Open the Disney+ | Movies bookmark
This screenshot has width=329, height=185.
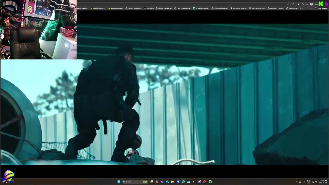133,8
